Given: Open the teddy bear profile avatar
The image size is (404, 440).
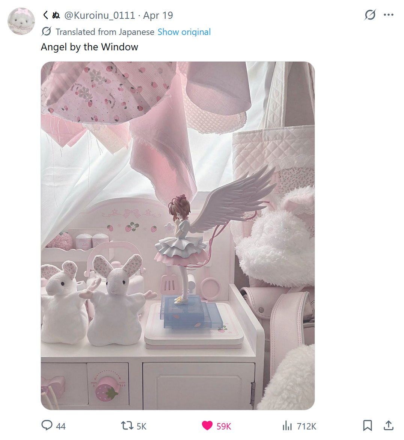Looking at the screenshot, I should tap(21, 21).
